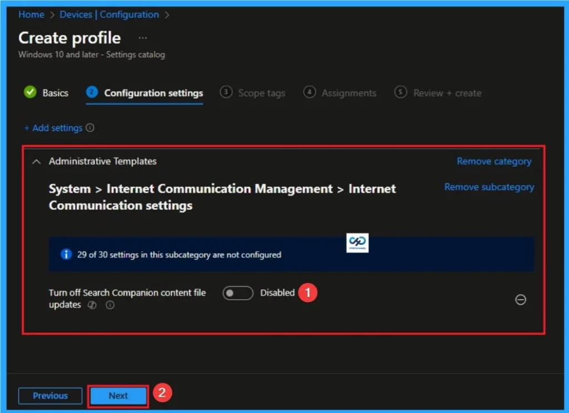The width and height of the screenshot is (569, 413).
Task: Click the info icon in the settings notification banner
Action: pyautogui.click(x=66, y=254)
